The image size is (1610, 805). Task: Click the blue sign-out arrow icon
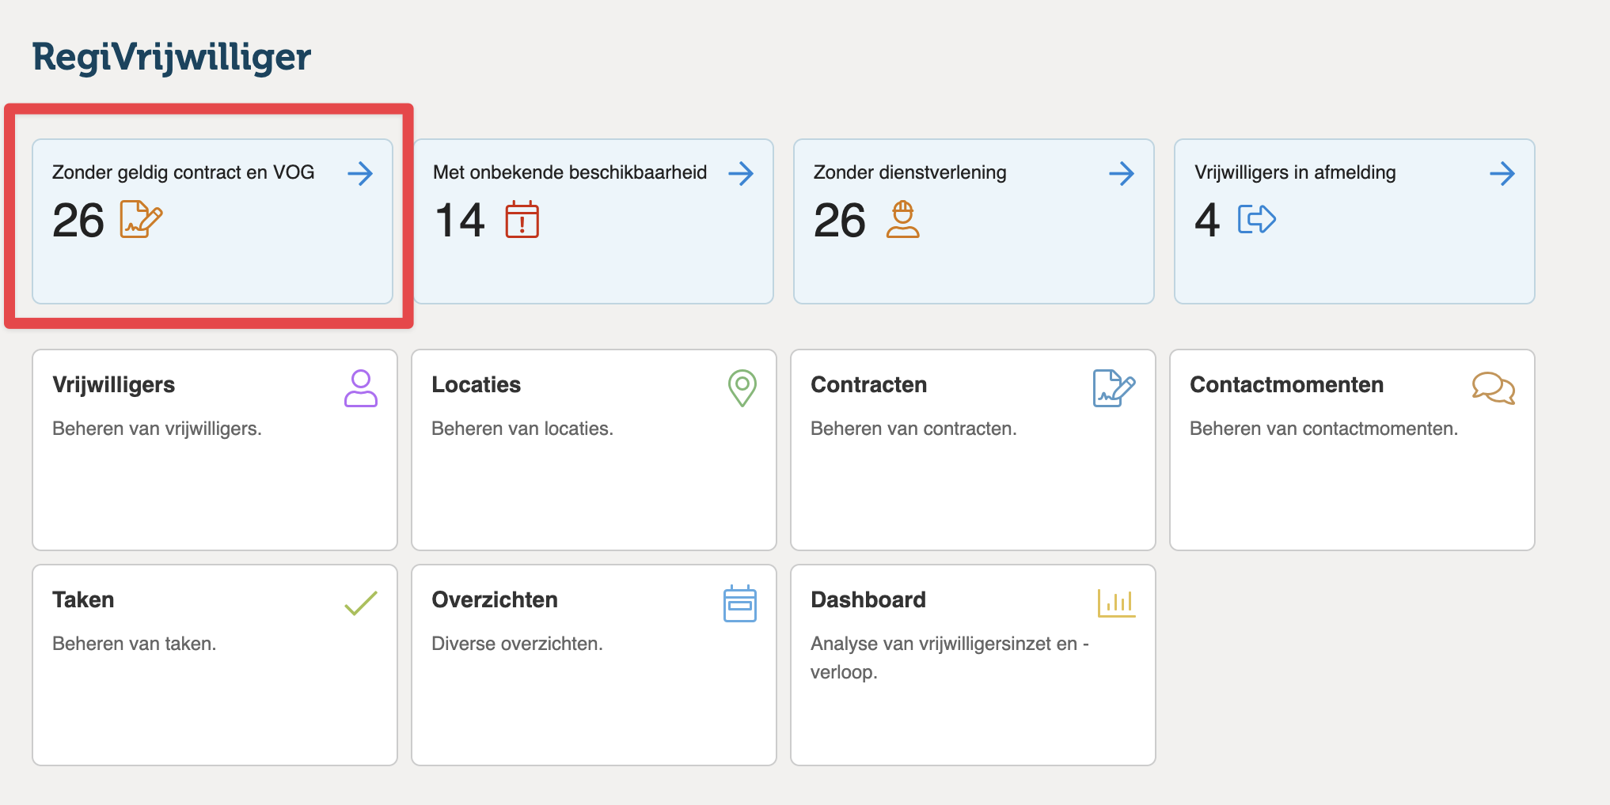1256,219
